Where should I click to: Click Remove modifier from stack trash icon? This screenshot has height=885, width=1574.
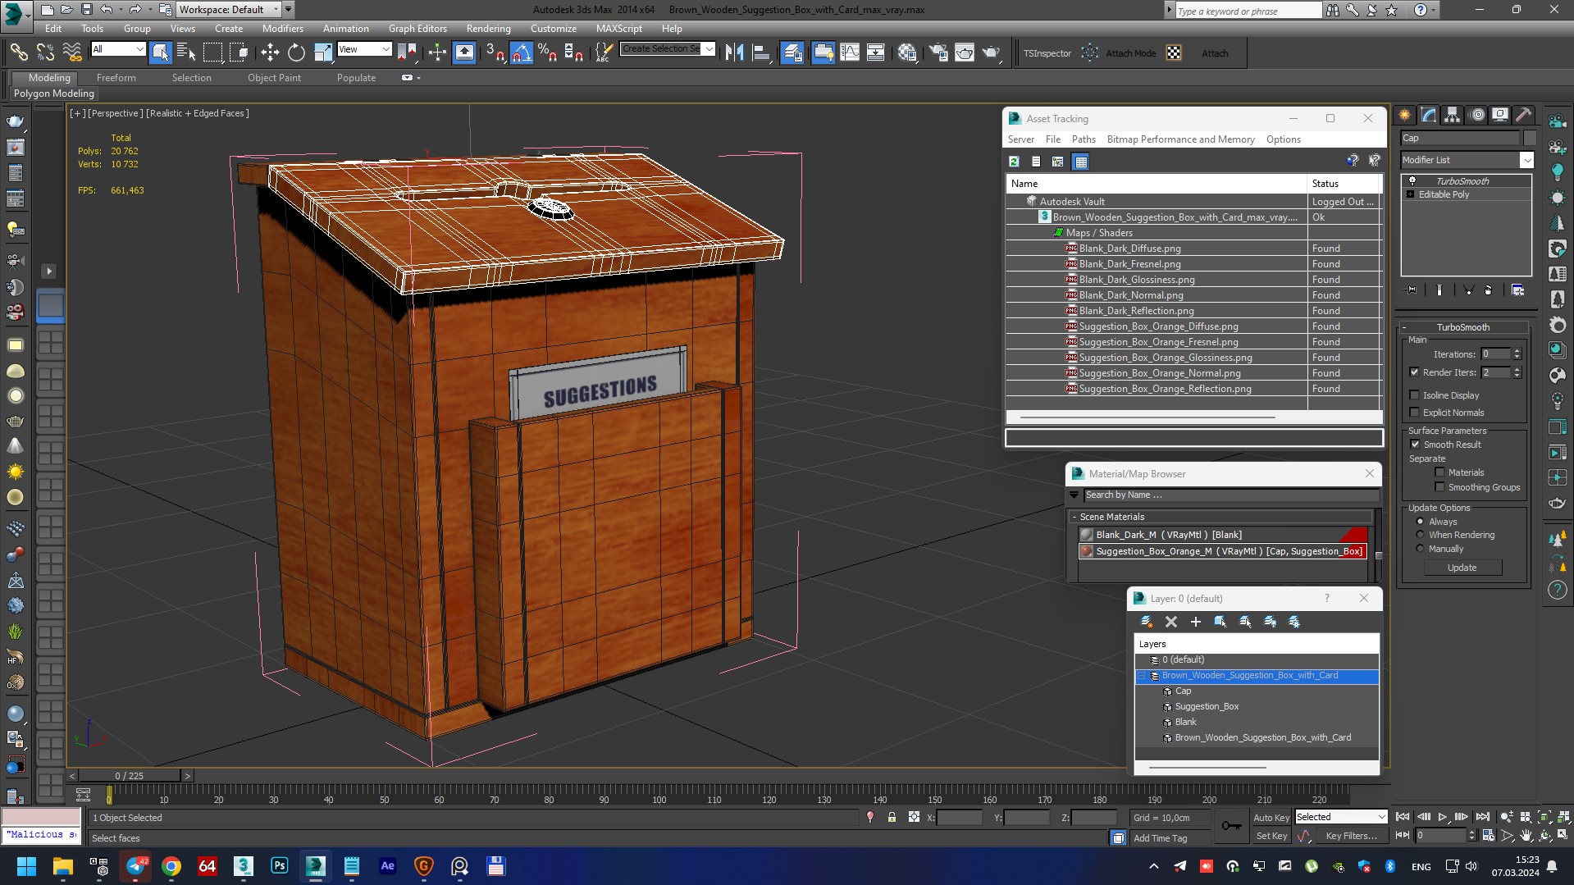click(1489, 290)
